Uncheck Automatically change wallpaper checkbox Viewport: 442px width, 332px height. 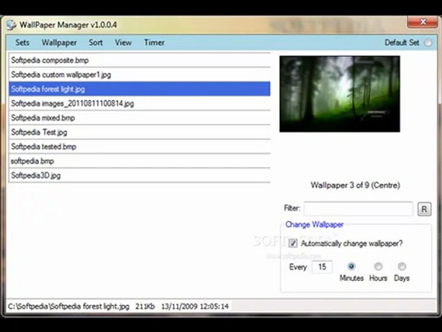tap(293, 243)
